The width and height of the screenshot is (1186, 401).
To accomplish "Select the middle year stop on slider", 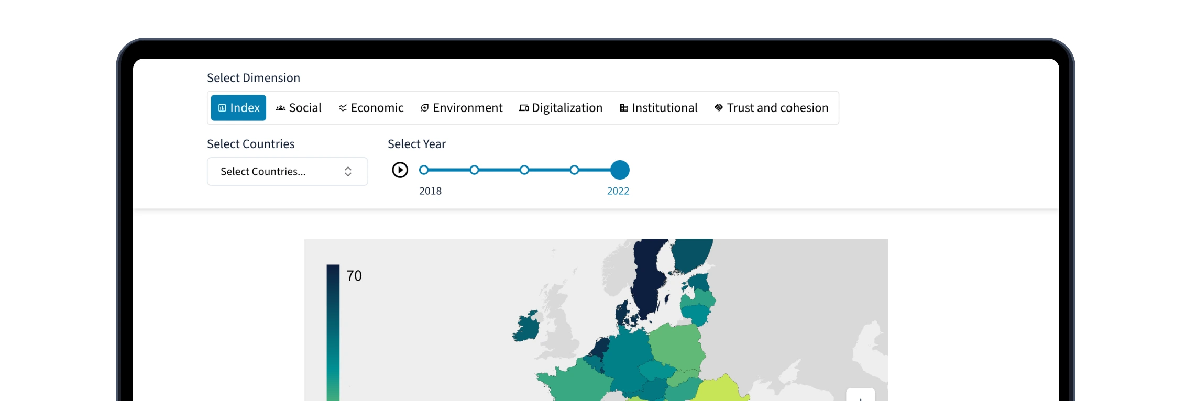I will 524,170.
